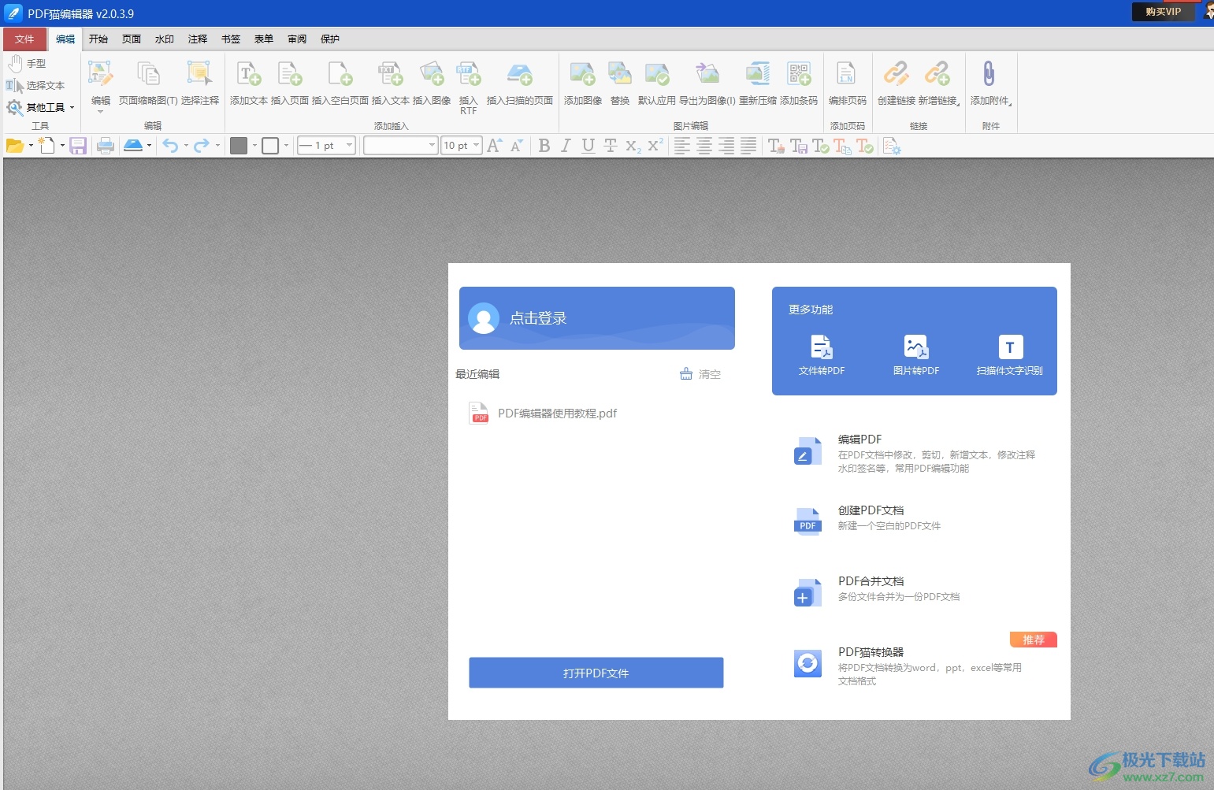Open the 1 pt line width dropdown
Image resolution: width=1214 pixels, height=790 pixels.
point(327,146)
